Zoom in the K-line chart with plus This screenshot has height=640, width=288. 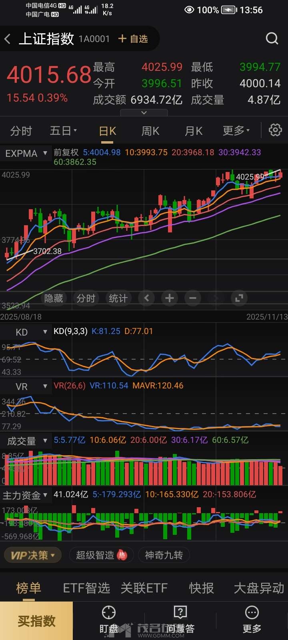(170, 298)
